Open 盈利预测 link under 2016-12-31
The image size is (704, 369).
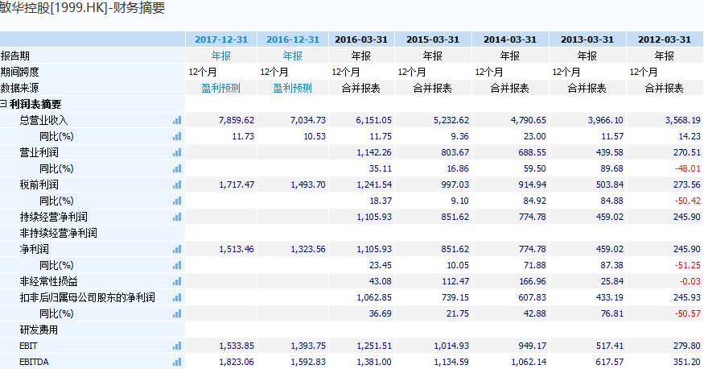[292, 88]
